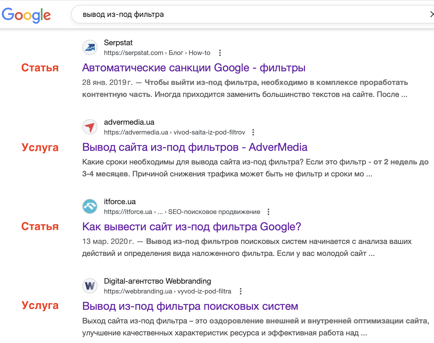Open 'Вывод сайта из-под фильтров - AdverMedia' link
Viewport: 434px width, 343px height.
(x=195, y=147)
